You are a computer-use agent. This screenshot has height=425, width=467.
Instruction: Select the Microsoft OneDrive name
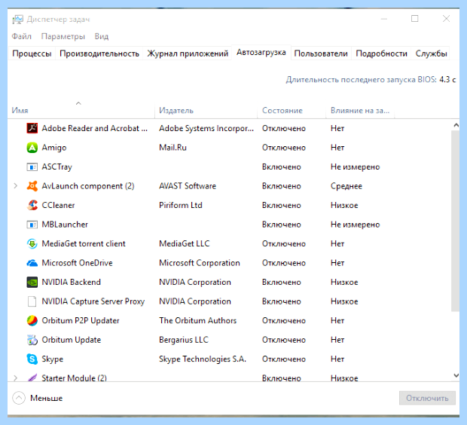[77, 263]
